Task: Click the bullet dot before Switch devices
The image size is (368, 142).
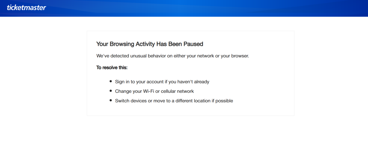Action: (111, 101)
